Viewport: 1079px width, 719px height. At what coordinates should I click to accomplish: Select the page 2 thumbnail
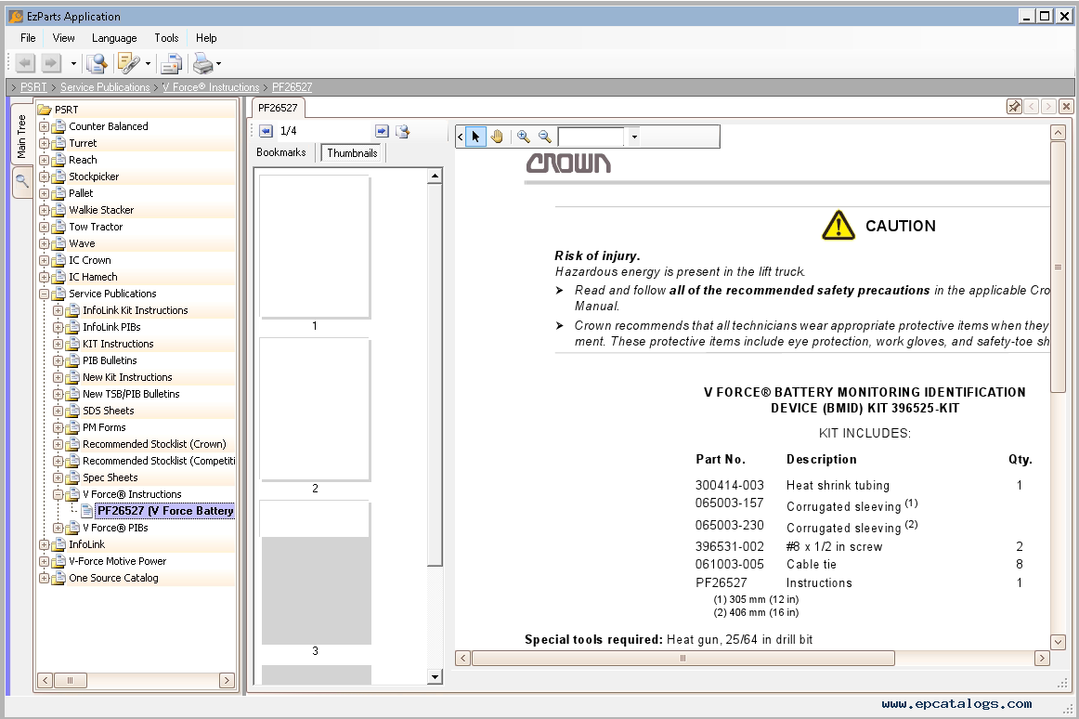pyautogui.click(x=315, y=410)
